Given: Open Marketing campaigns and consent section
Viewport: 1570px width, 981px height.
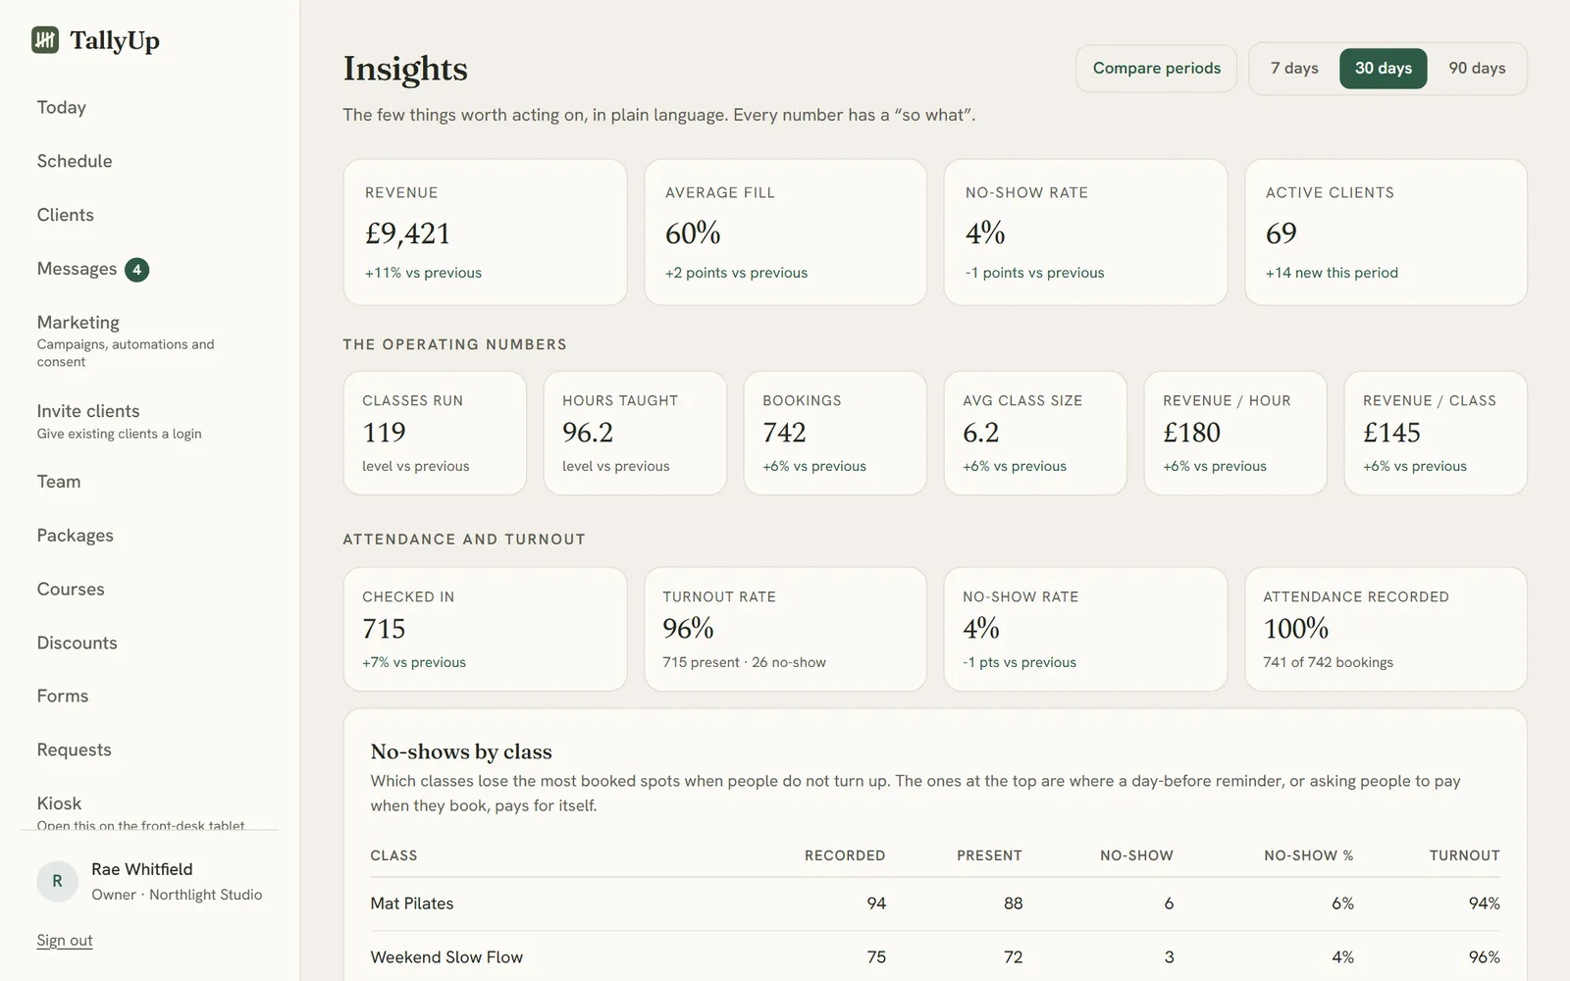Looking at the screenshot, I should (x=126, y=340).
